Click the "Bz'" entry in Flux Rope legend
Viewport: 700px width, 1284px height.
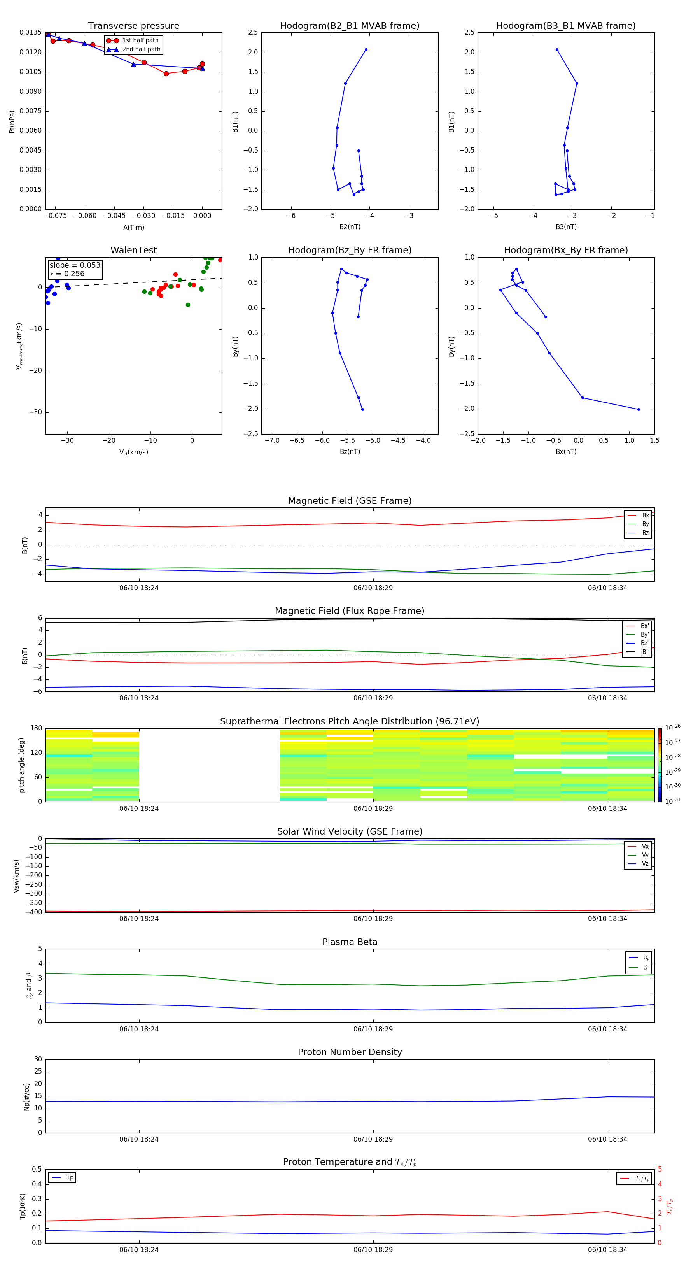(637, 643)
